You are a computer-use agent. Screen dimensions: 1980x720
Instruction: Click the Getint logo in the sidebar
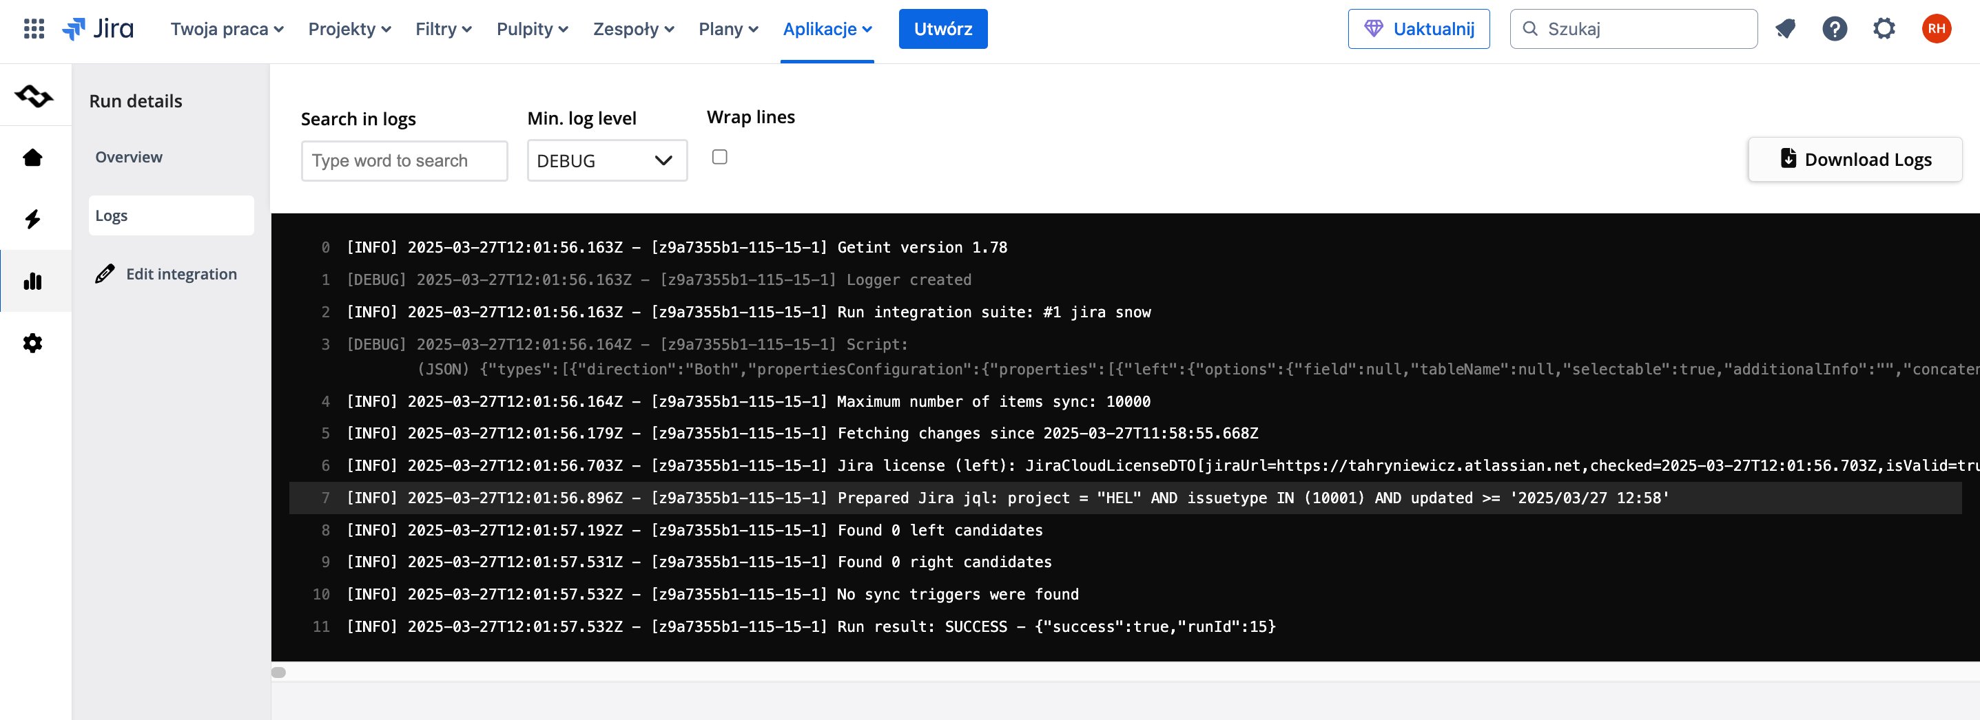[x=34, y=96]
